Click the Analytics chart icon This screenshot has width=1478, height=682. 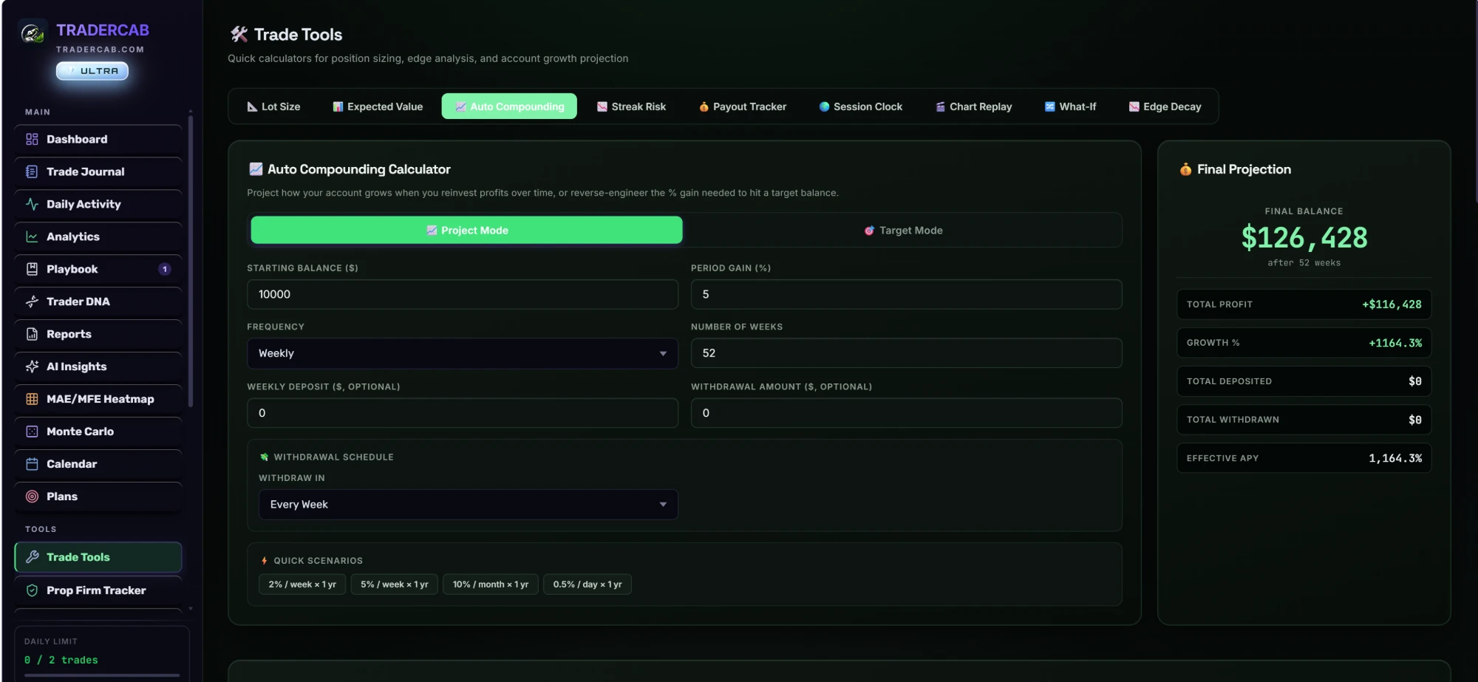(32, 236)
